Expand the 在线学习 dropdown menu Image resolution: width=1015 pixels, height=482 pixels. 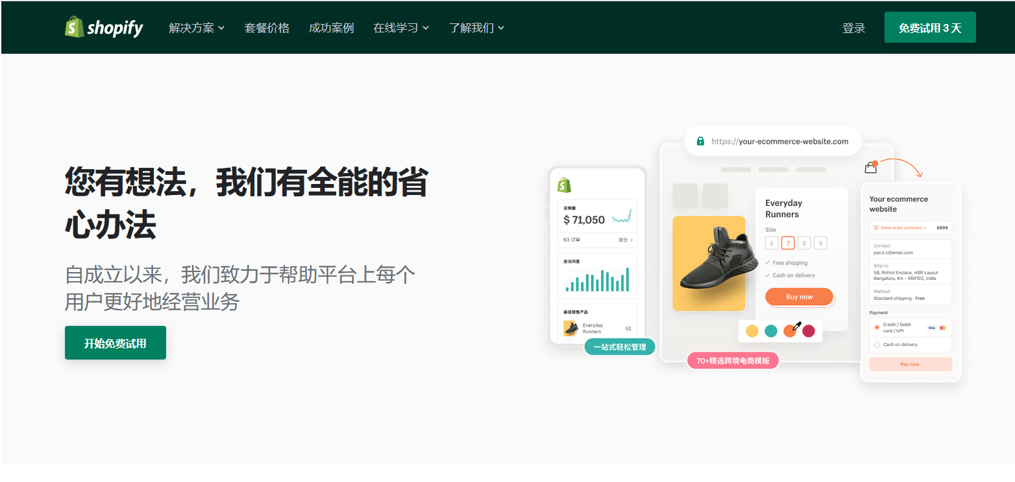click(401, 28)
